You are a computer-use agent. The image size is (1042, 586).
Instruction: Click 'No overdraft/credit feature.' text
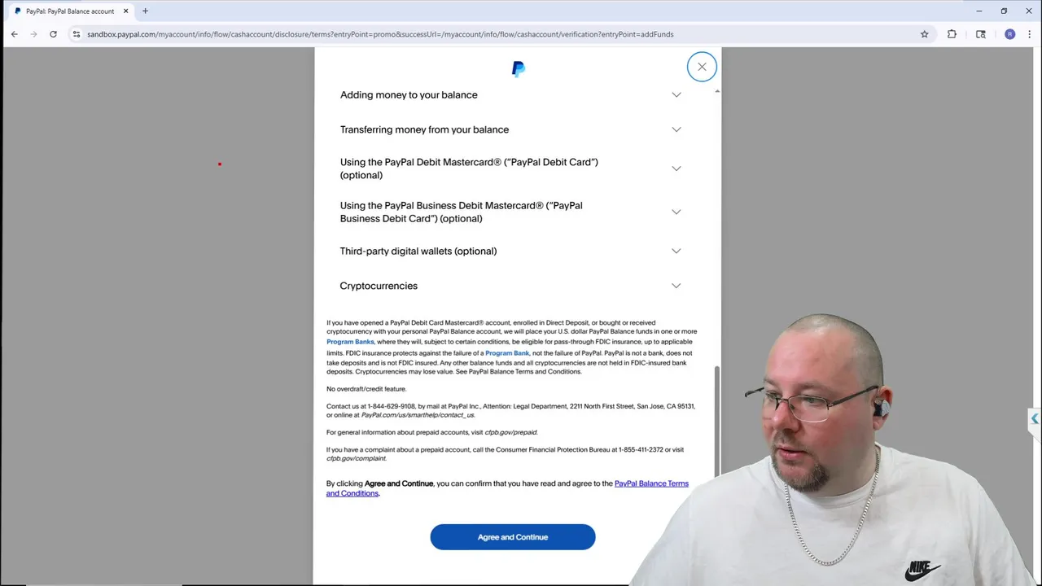(x=366, y=389)
